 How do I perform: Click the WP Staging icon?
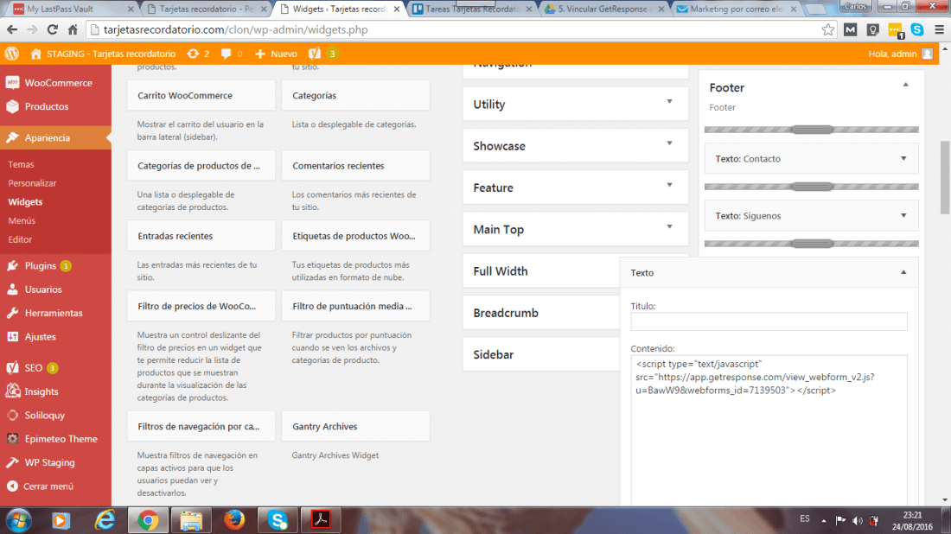(x=13, y=462)
